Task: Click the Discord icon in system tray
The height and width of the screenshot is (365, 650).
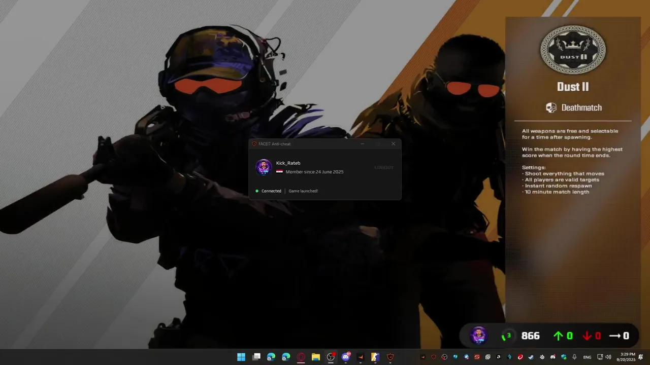Action: pyautogui.click(x=552, y=357)
